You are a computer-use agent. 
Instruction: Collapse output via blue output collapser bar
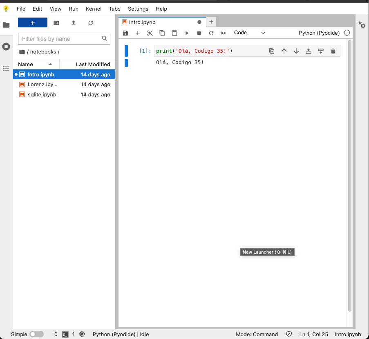(x=126, y=63)
